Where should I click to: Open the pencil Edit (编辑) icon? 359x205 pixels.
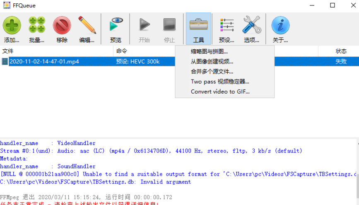[x=87, y=25]
